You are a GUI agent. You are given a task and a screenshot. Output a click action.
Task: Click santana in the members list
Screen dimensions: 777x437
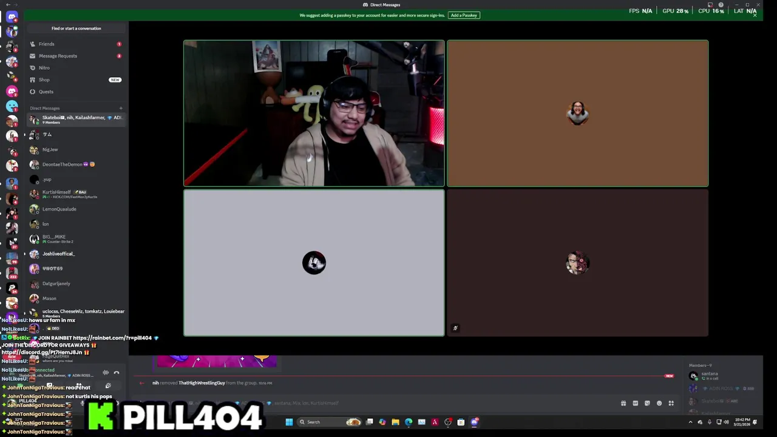(x=710, y=375)
